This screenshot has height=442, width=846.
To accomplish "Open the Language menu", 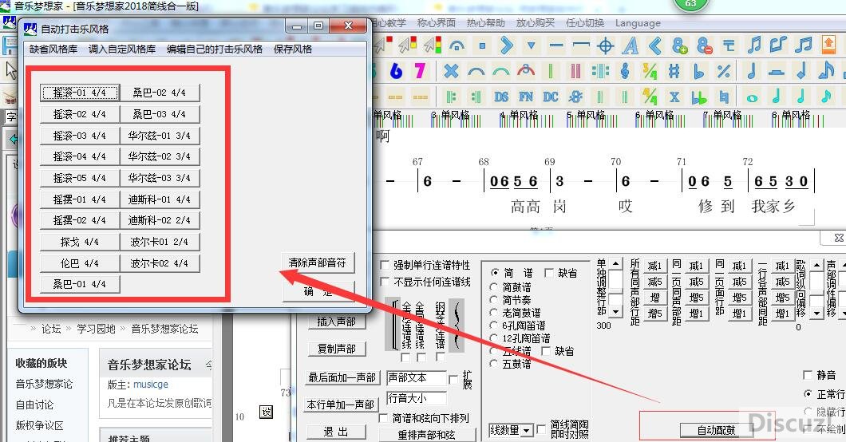I will [x=637, y=23].
